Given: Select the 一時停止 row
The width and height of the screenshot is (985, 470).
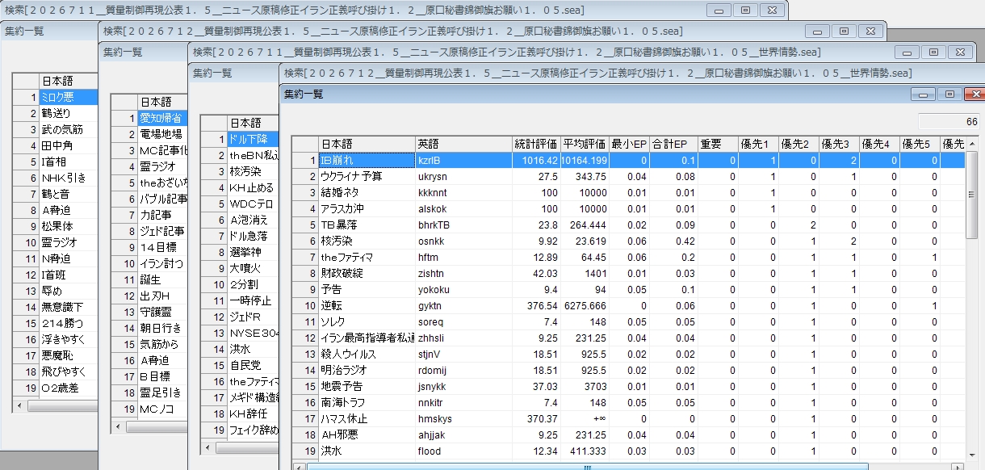Looking at the screenshot, I should click(253, 300).
